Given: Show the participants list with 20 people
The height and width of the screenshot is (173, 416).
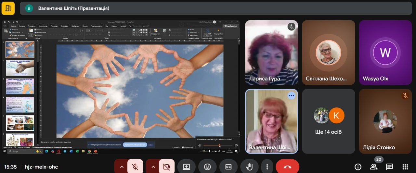Looking at the screenshot, I should (374, 167).
